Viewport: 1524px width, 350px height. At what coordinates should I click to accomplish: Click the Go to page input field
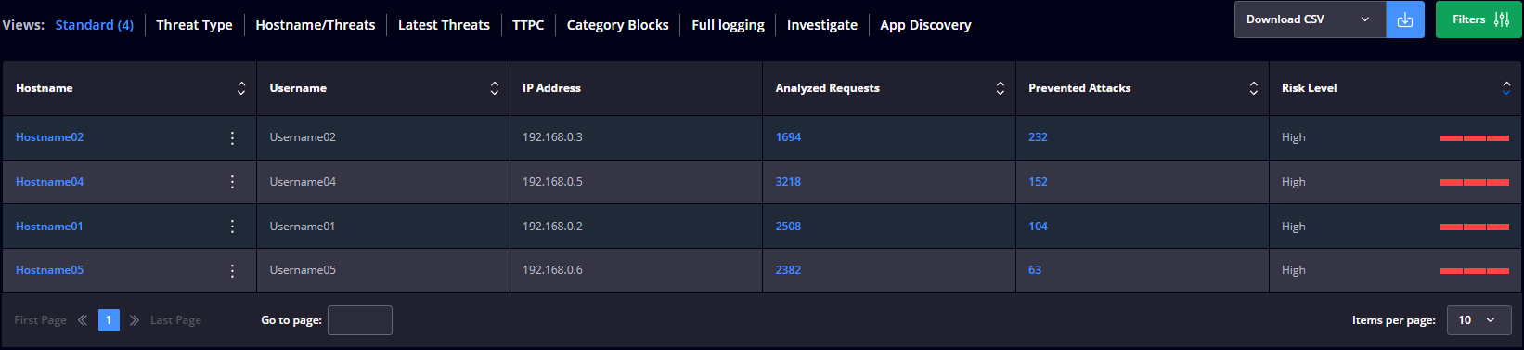click(x=360, y=320)
